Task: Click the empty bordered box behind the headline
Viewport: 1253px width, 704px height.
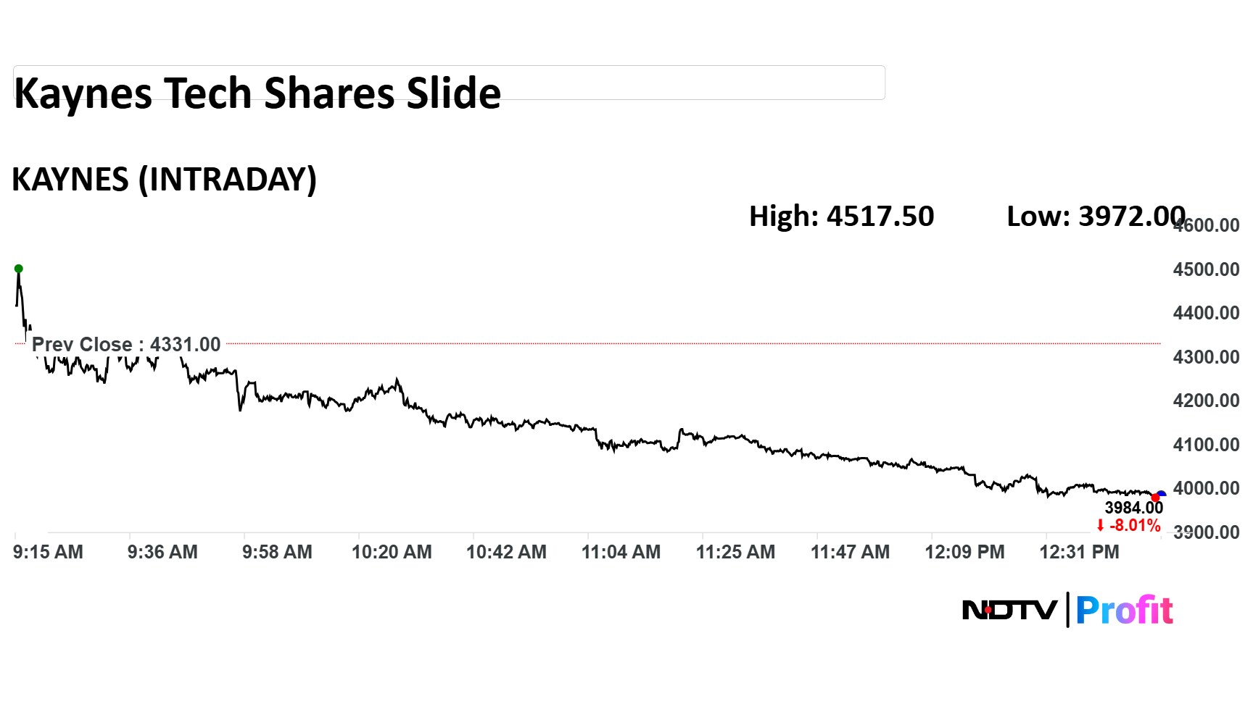Action: pyautogui.click(x=689, y=82)
